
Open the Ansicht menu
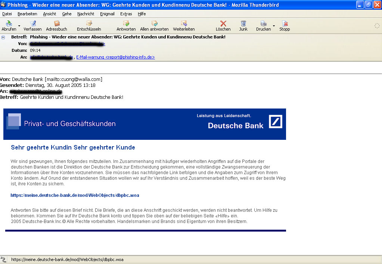(49, 14)
